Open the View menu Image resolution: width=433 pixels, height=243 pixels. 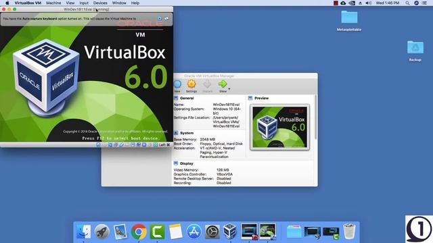click(70, 3)
